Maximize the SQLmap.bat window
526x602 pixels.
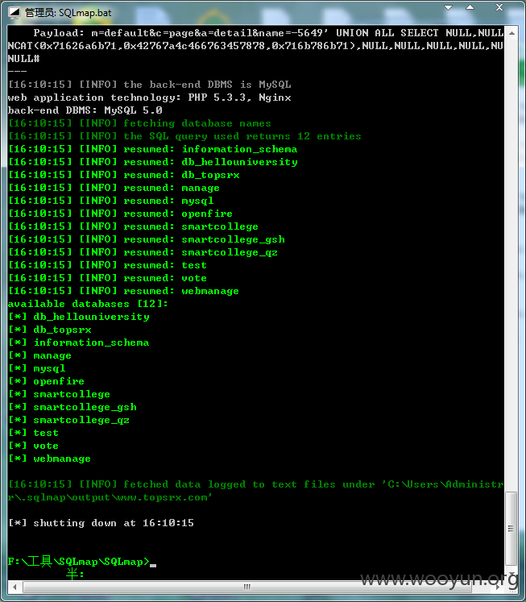coord(470,8)
